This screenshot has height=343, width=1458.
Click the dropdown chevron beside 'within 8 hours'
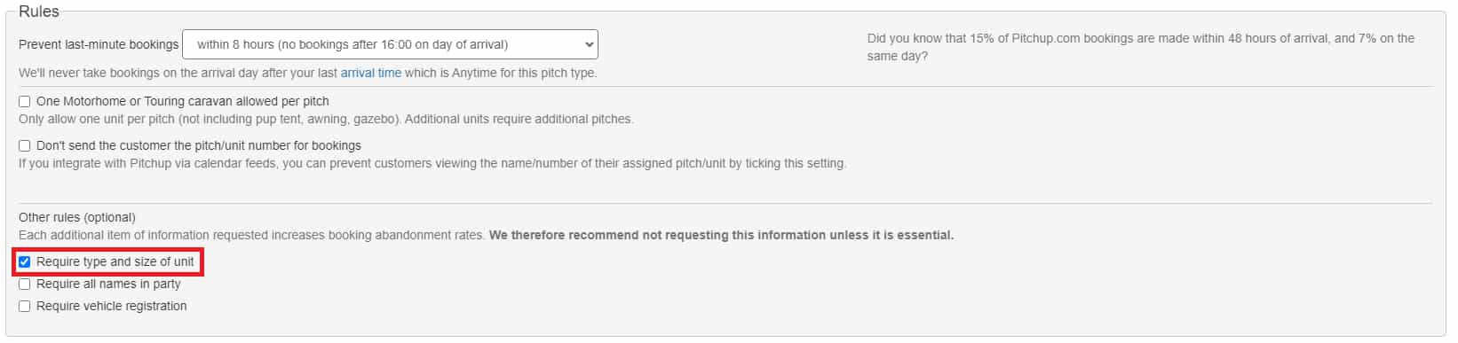[x=589, y=44]
